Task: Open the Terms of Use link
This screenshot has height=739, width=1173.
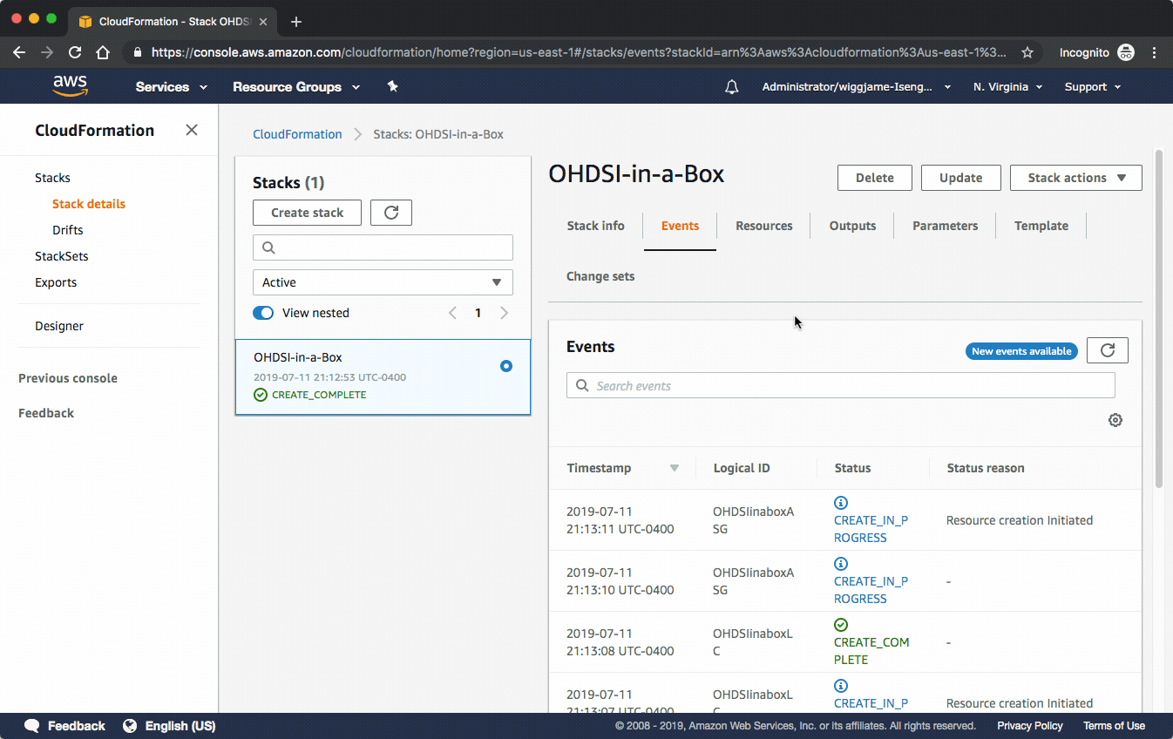Action: pyautogui.click(x=1114, y=726)
